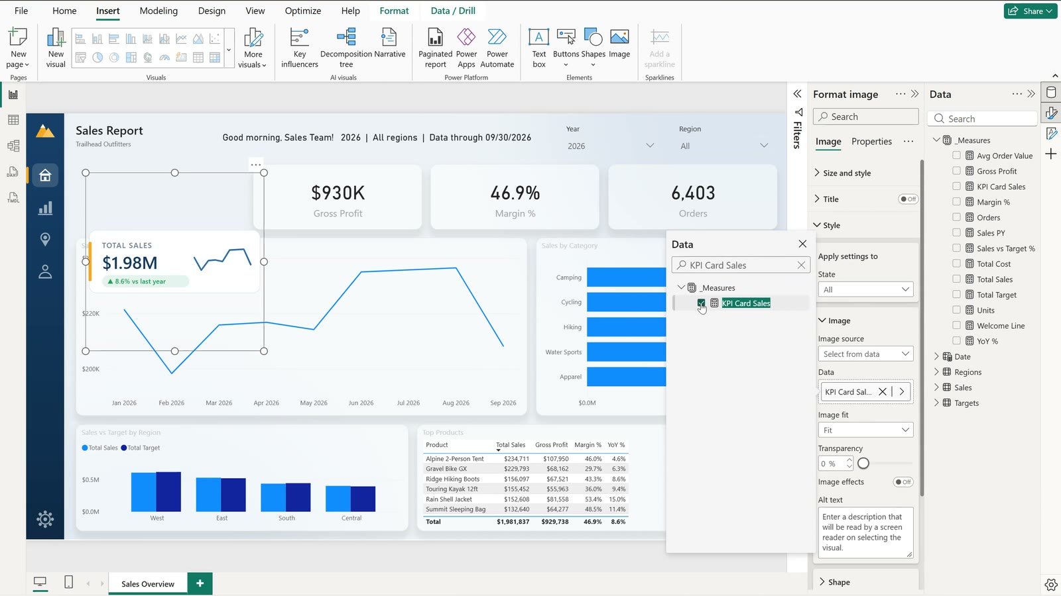
Task: Turn on Image effects toggle
Action: click(903, 482)
